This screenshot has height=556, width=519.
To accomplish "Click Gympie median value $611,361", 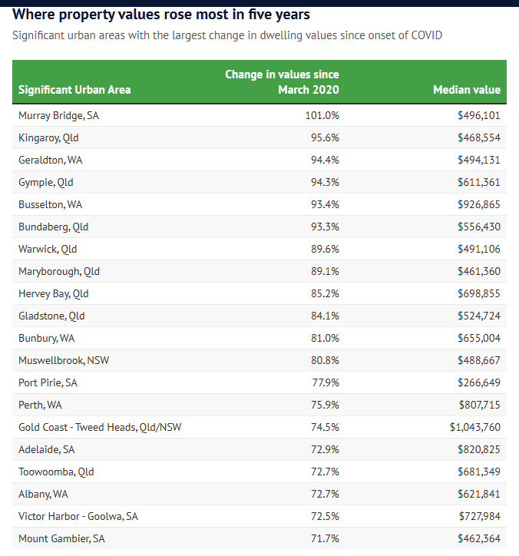I will (477, 182).
